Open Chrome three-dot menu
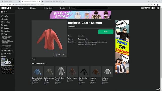The width and height of the screenshot is (162, 91). (x=160, y=5)
